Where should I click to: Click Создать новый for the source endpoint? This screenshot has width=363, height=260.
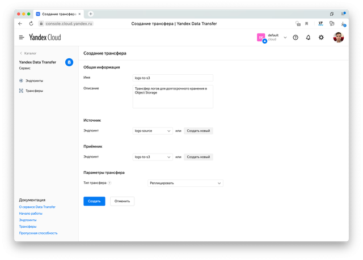199,131
